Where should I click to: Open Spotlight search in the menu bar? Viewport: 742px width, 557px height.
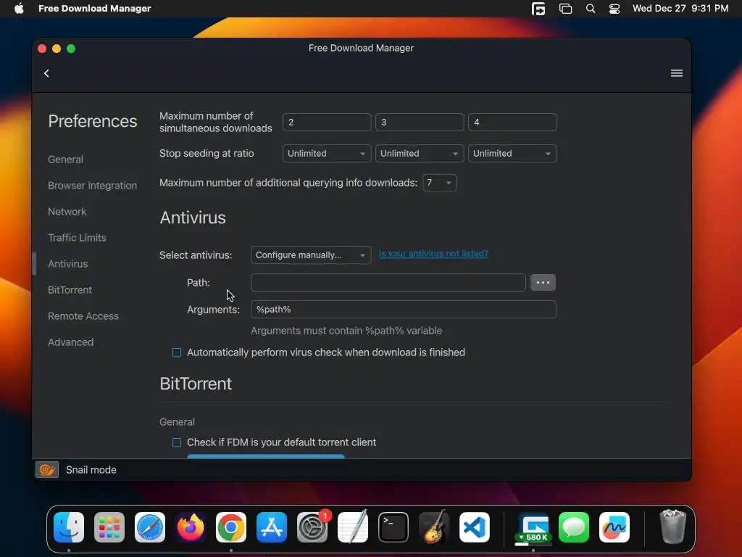(x=590, y=9)
